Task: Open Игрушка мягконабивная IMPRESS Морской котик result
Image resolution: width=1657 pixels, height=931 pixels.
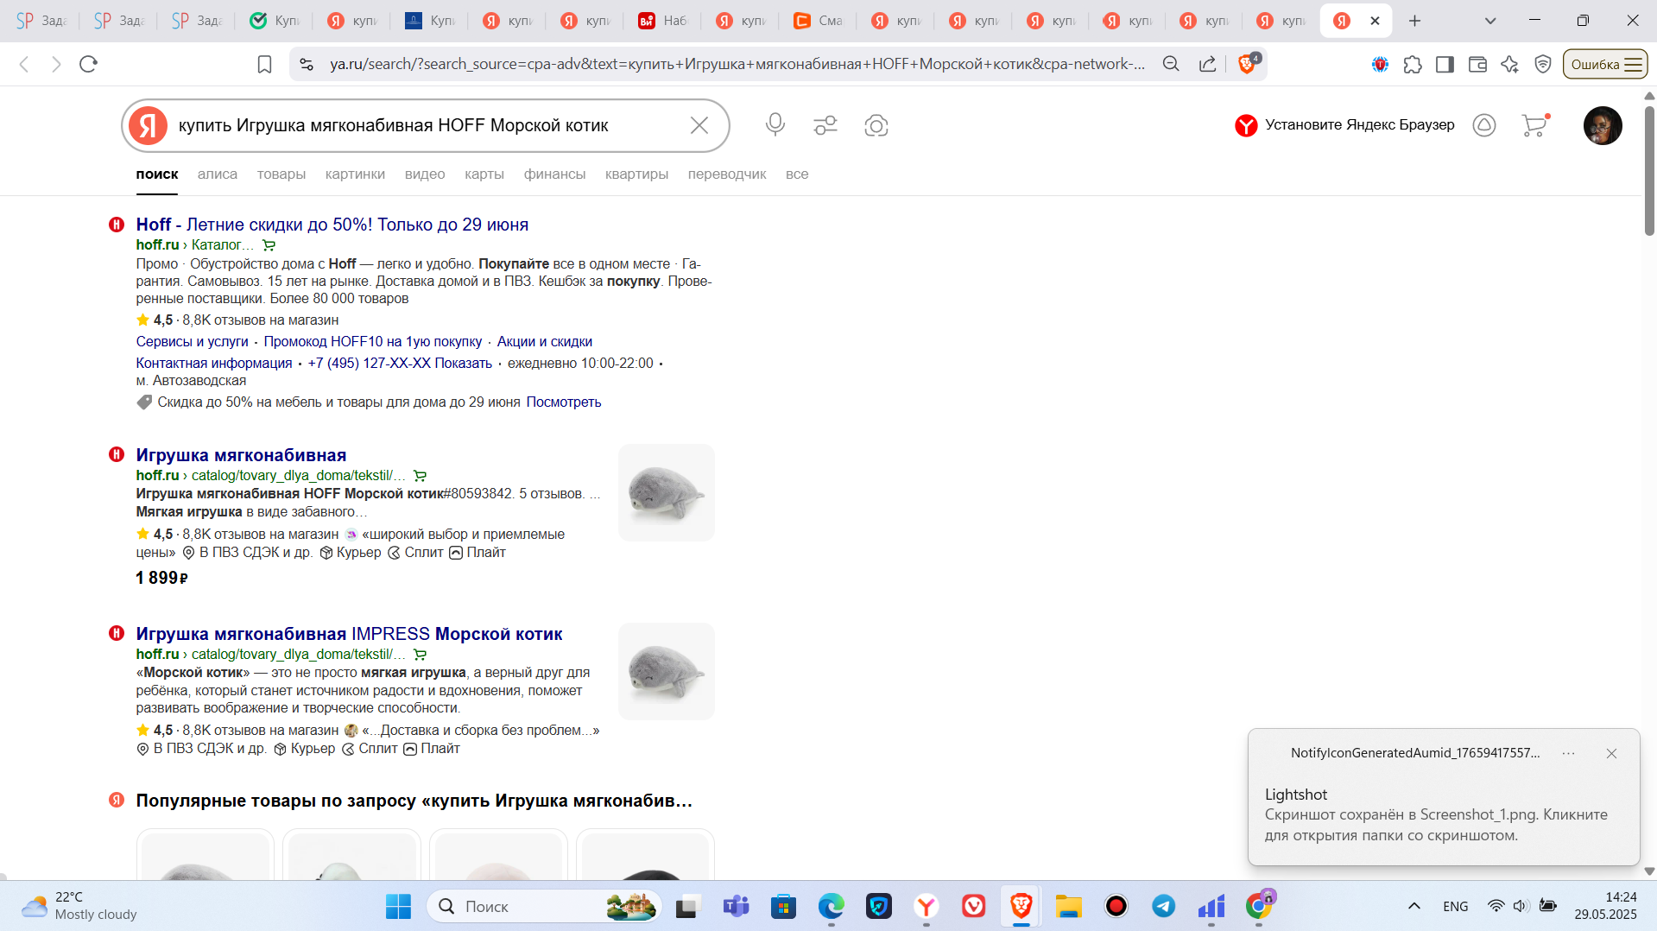Action: [x=349, y=634]
